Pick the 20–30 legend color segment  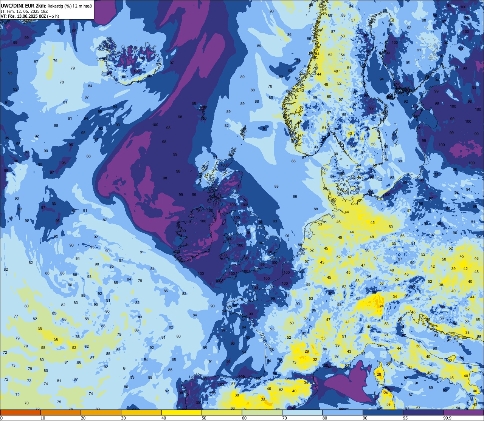tap(101, 412)
